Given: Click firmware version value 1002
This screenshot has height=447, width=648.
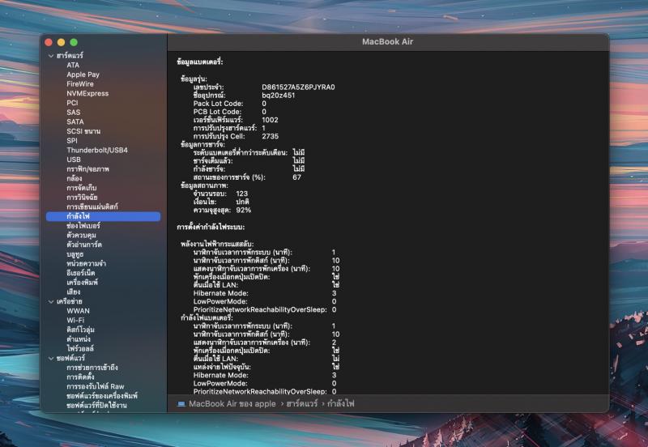Looking at the screenshot, I should tap(270, 120).
